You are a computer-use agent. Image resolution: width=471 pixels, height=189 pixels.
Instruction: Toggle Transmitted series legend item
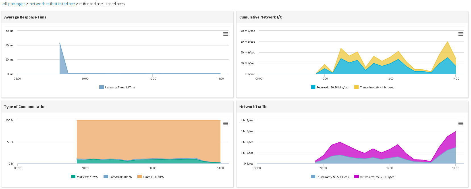coord(377,88)
